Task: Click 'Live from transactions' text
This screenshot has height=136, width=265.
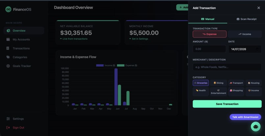Action: [75, 39]
